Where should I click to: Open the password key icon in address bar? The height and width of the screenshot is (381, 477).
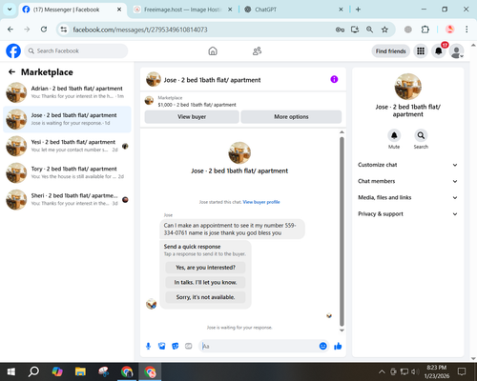coord(340,30)
